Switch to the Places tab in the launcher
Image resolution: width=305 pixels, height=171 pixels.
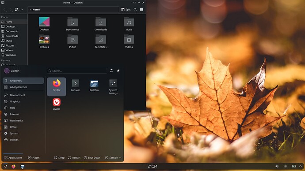(x=34, y=158)
